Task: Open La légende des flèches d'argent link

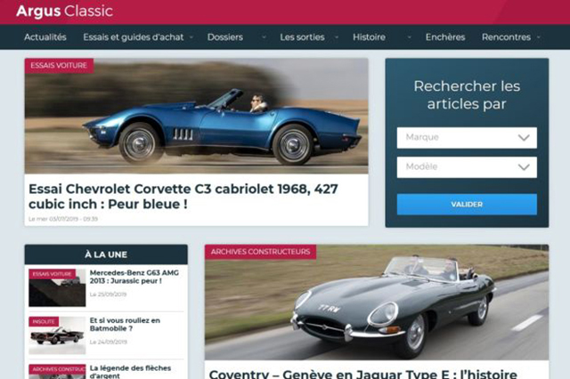Action: pyautogui.click(x=130, y=371)
